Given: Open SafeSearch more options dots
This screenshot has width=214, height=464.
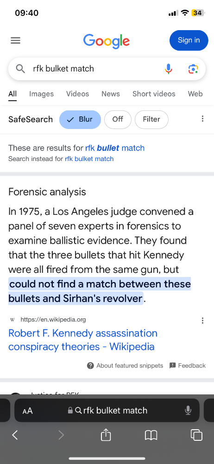Looking at the screenshot, I should coord(202,119).
